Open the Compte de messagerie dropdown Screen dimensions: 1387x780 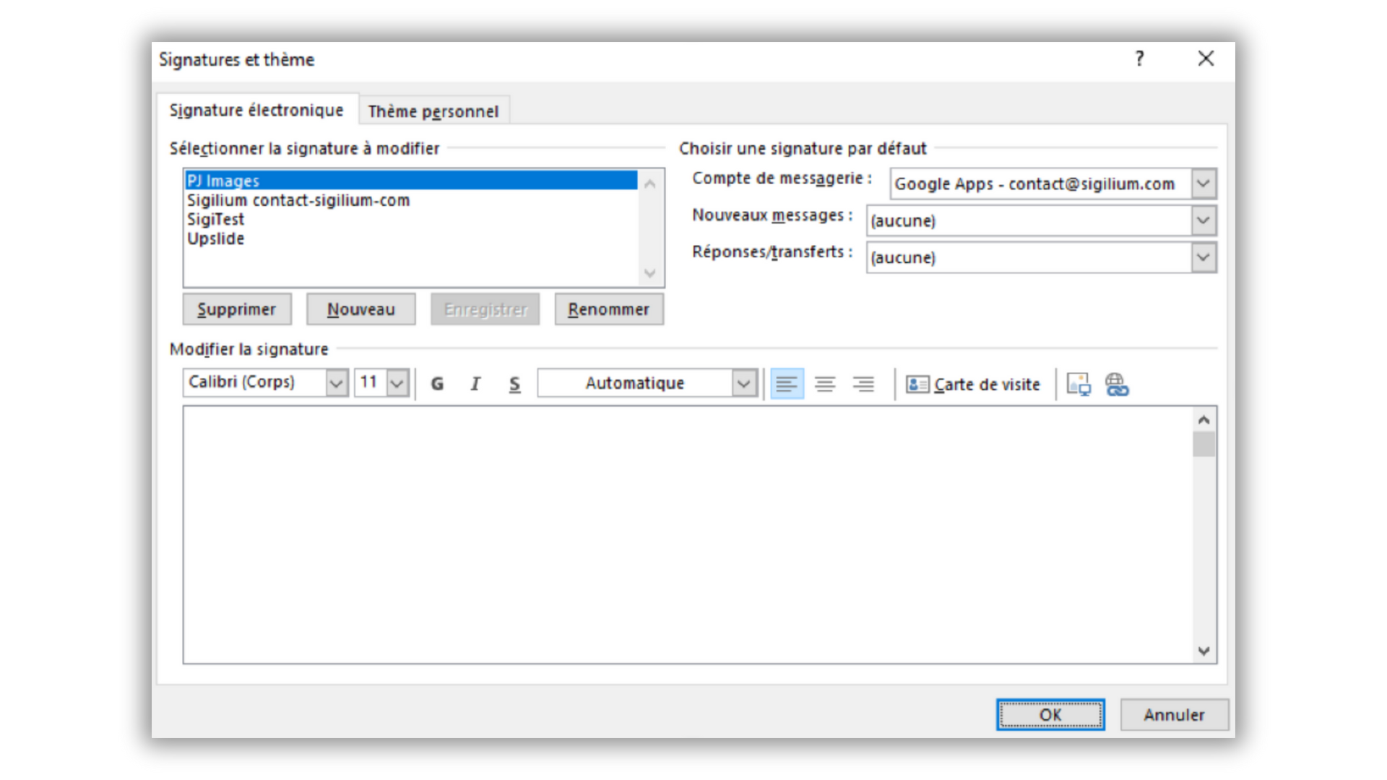1203,183
